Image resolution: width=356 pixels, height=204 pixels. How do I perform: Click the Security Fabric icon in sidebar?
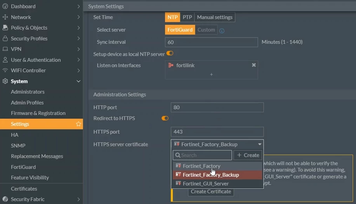[x=5, y=199]
